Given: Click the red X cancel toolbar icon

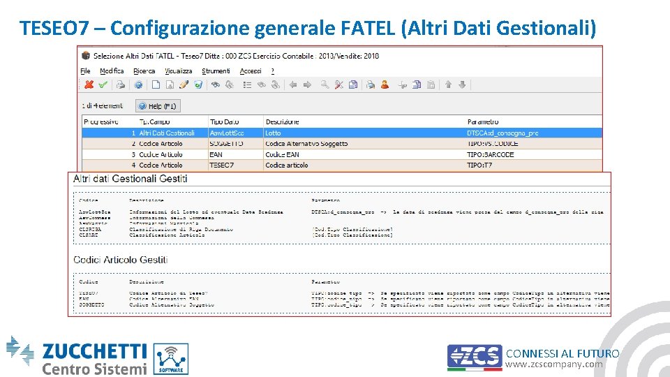Looking at the screenshot, I should coord(89,84).
